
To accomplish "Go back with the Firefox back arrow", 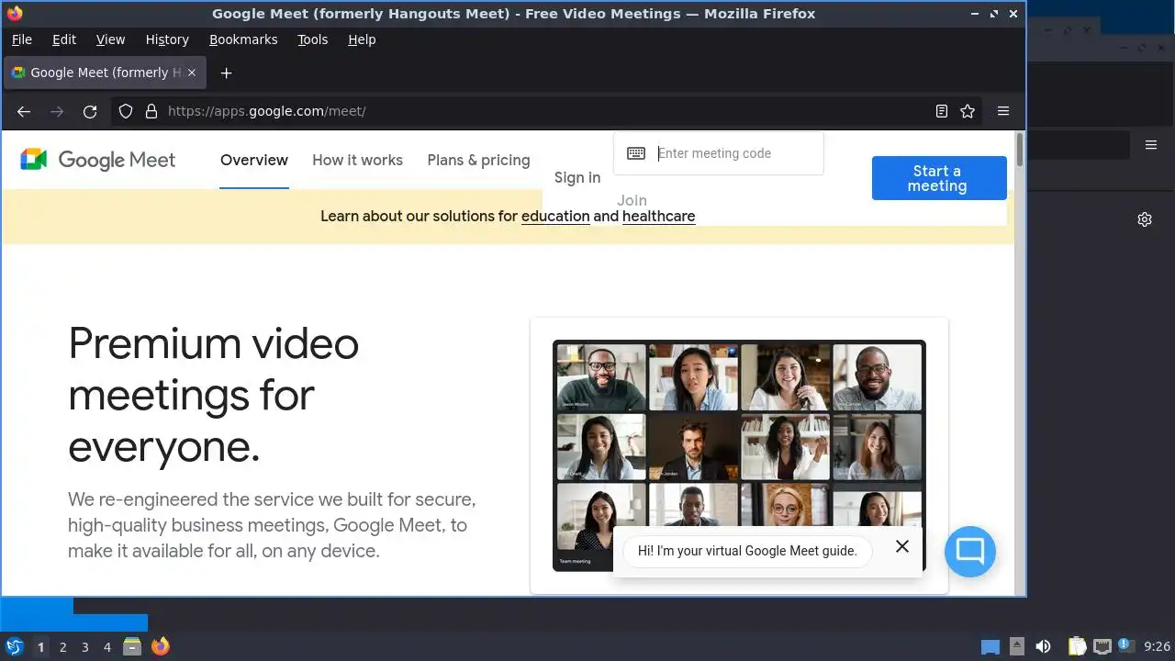I will (x=24, y=111).
